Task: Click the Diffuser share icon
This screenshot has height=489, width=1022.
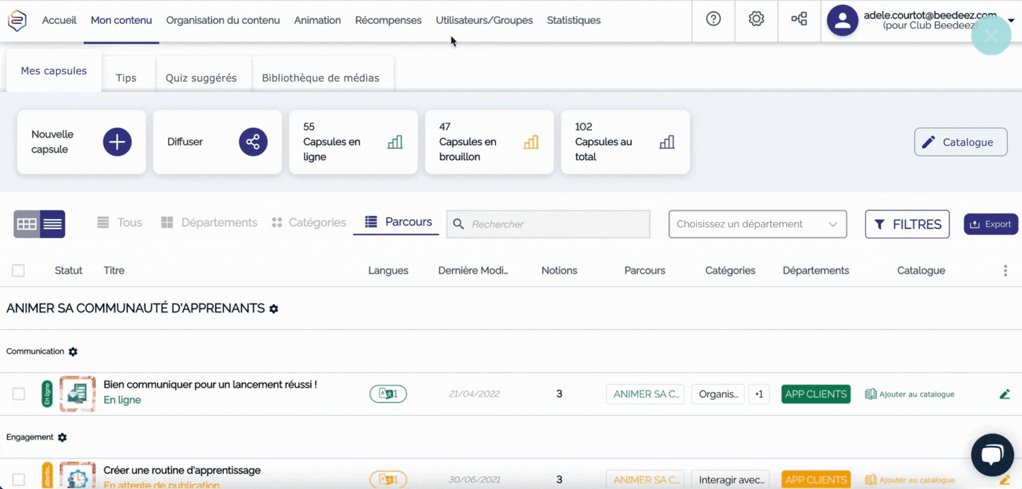Action: point(253,142)
